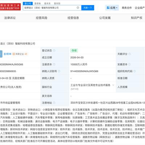Switch to the 查关系 search tab
This screenshot has width=145, height=145.
pyautogui.click(x=47, y=4)
